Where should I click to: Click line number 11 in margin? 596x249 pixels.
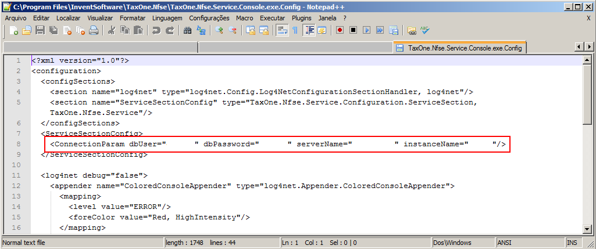16,175
